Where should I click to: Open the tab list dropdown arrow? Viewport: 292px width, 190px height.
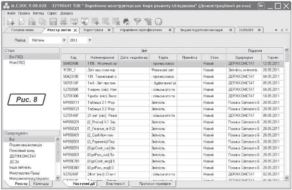277,30
